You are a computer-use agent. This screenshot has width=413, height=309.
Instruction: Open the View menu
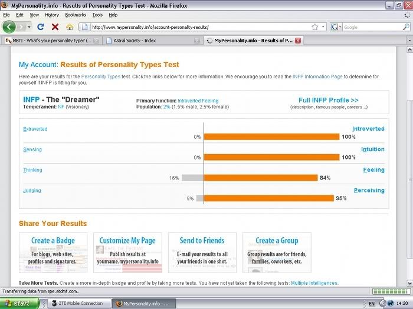pos(34,15)
